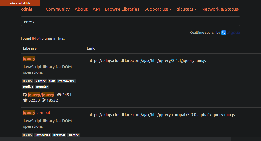Click the 846 results count

pos(35,38)
